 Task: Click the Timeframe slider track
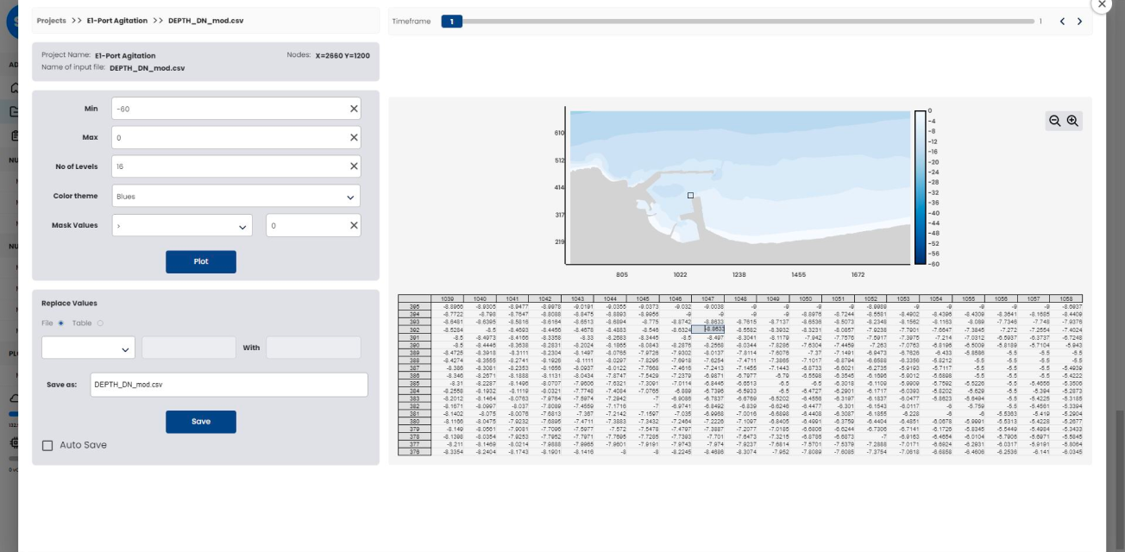pos(742,22)
